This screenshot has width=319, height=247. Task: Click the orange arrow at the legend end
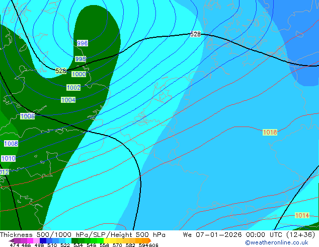click(150, 240)
